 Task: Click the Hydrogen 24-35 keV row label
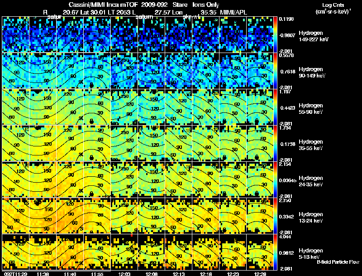311,181
